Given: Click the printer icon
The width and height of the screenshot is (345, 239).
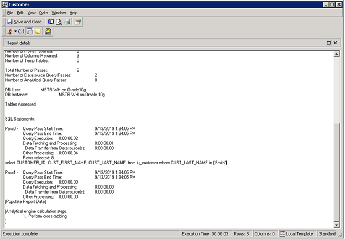Looking at the screenshot, I should click(x=67, y=22).
